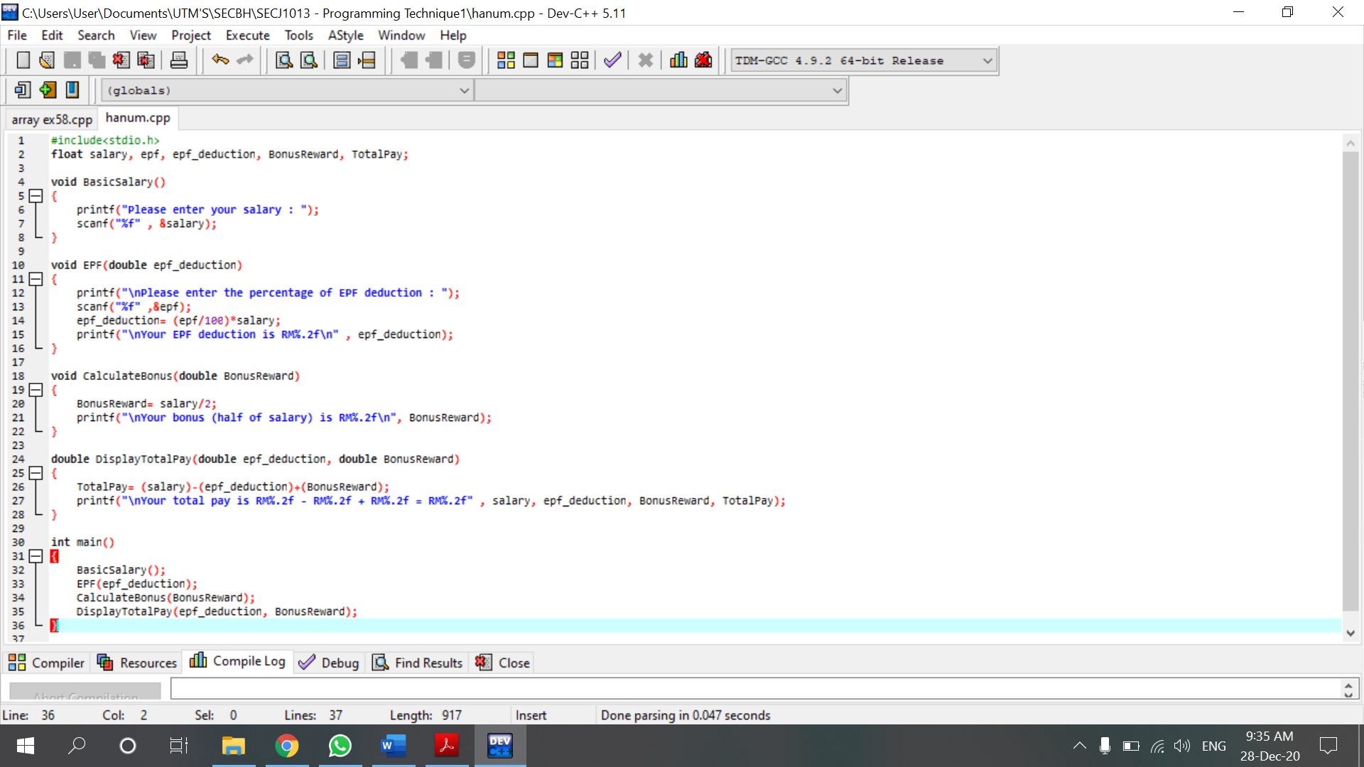Start the Debug checkmark toolbar icon
Viewport: 1364px width, 767px height.
[612, 60]
